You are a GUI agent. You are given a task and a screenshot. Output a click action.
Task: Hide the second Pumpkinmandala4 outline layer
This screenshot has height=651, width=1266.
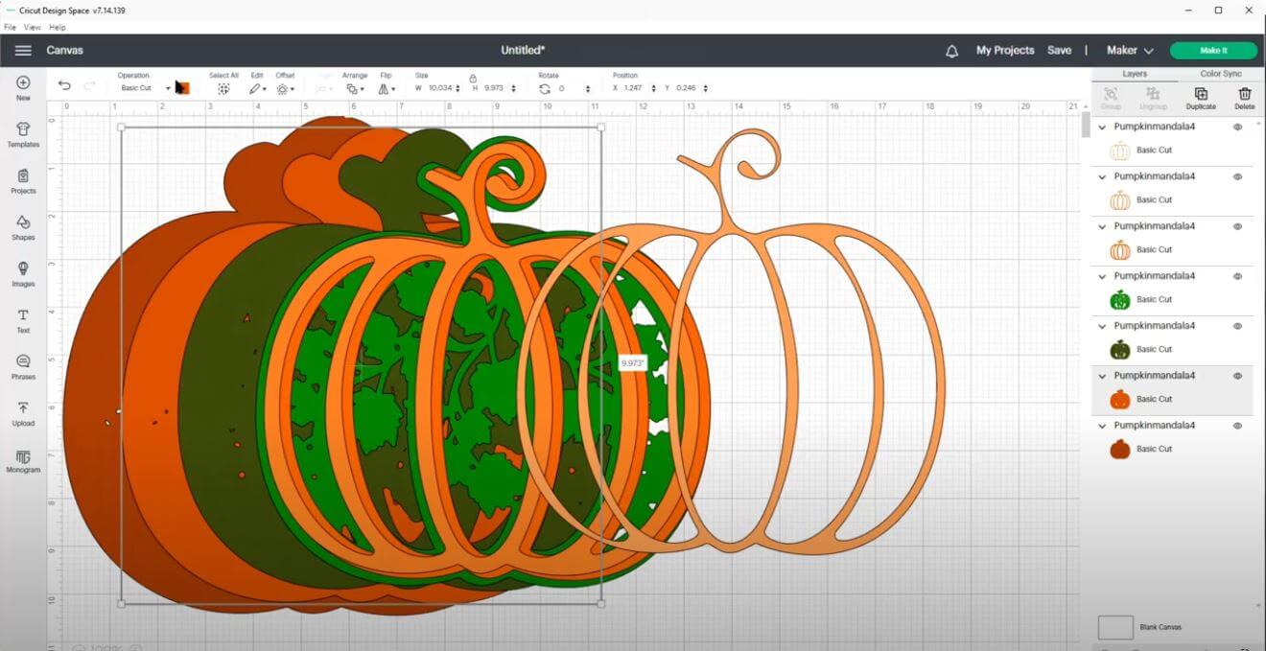tap(1237, 176)
